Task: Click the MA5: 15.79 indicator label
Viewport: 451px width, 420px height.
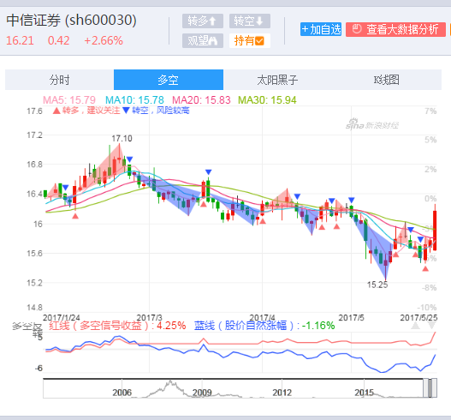Action: coord(69,100)
